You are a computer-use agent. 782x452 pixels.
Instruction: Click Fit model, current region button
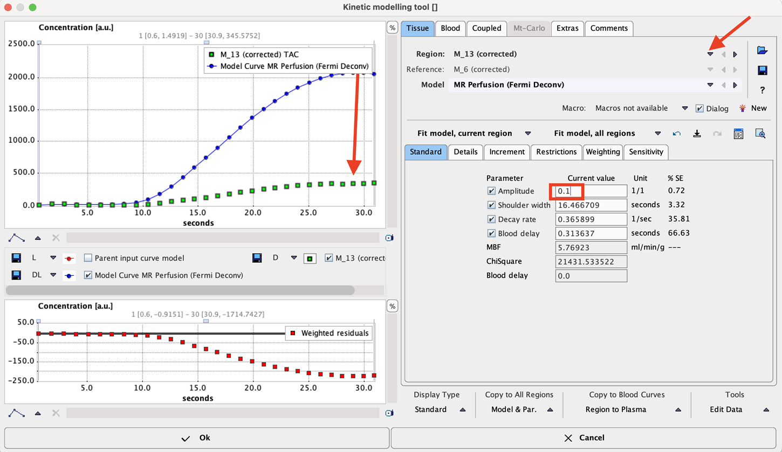[x=464, y=134]
